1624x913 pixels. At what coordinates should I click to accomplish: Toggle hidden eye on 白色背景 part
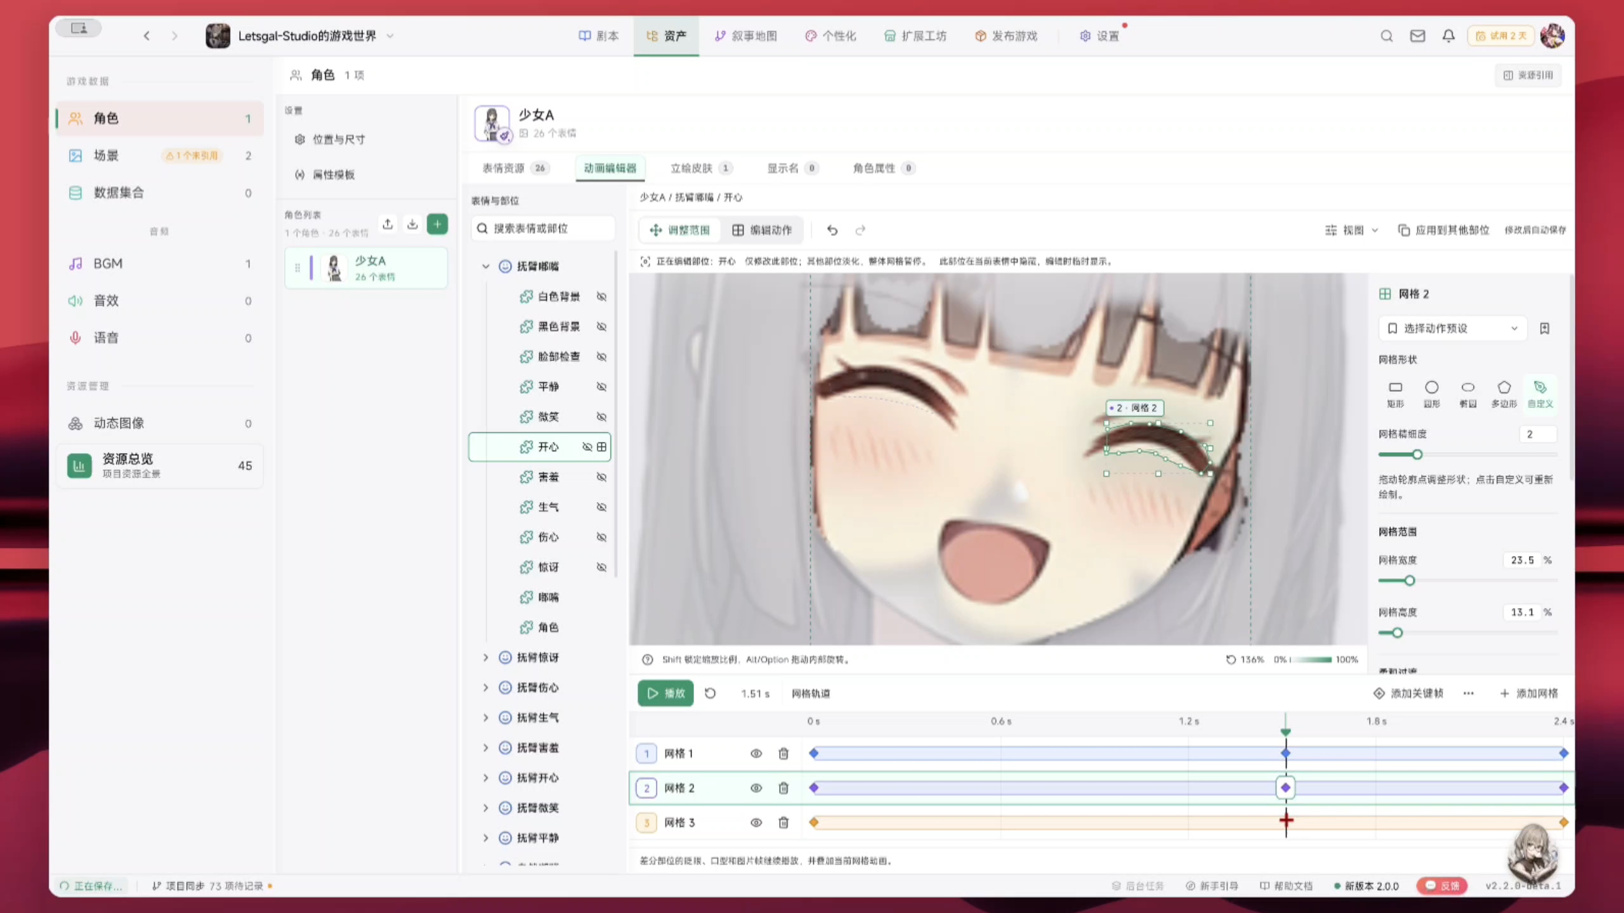601,297
